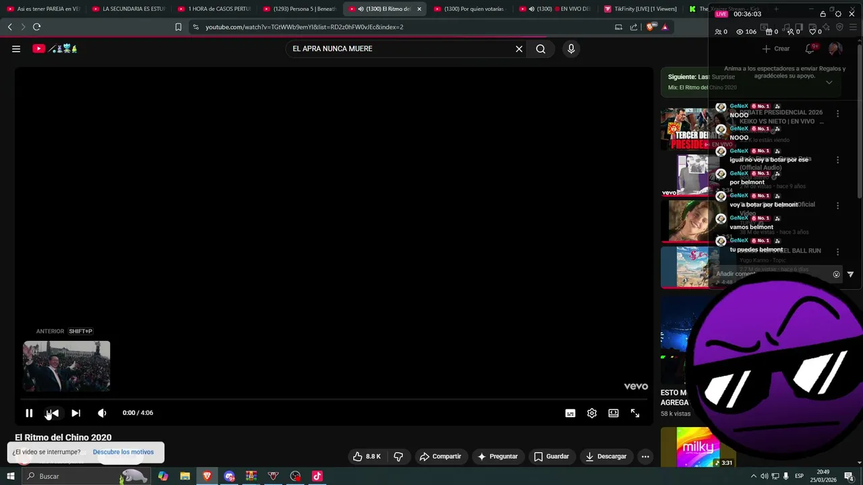Seek on the video progress bar
863x485 pixels.
[334, 399]
